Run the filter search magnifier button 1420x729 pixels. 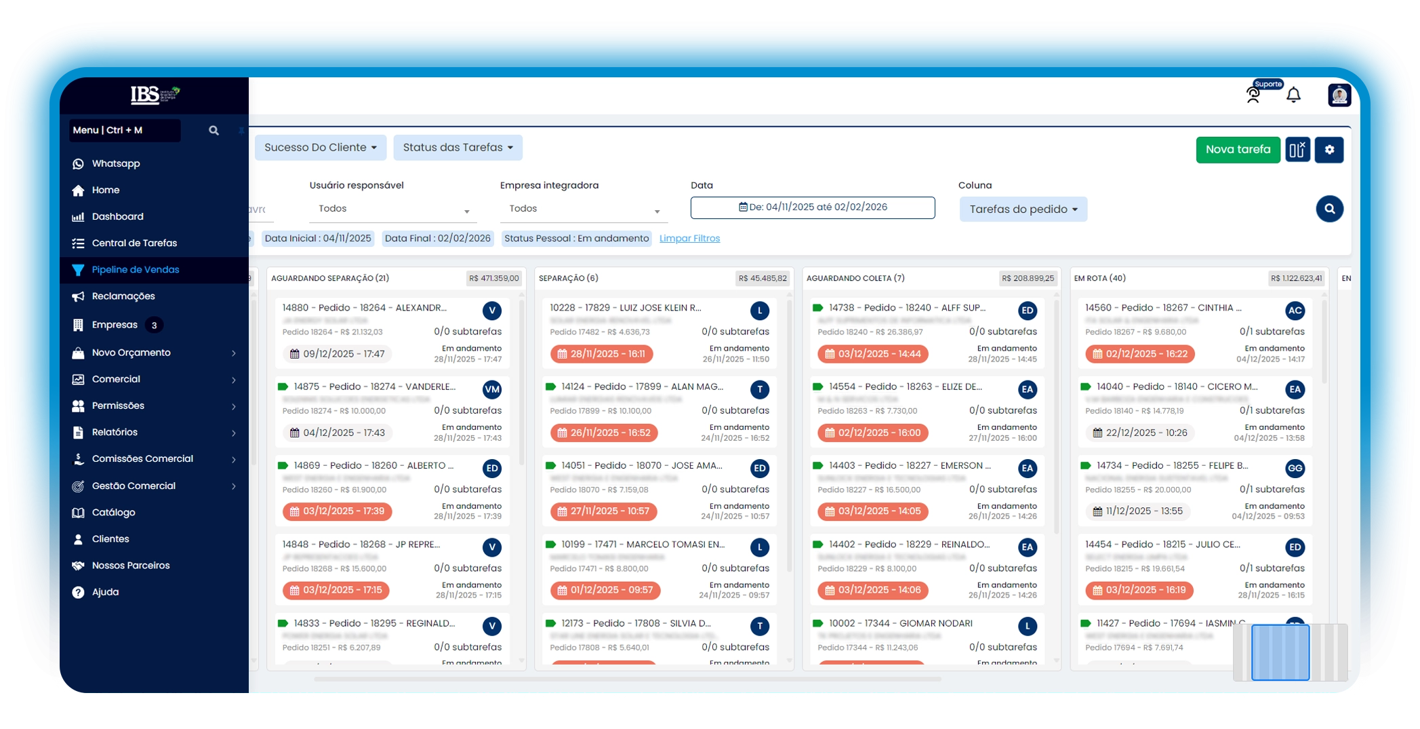point(1329,209)
